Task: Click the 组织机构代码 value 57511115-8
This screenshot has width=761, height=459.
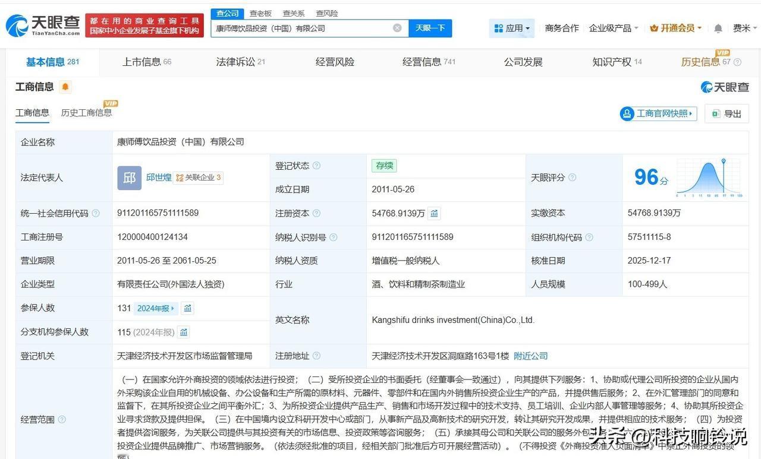Action: coord(649,237)
